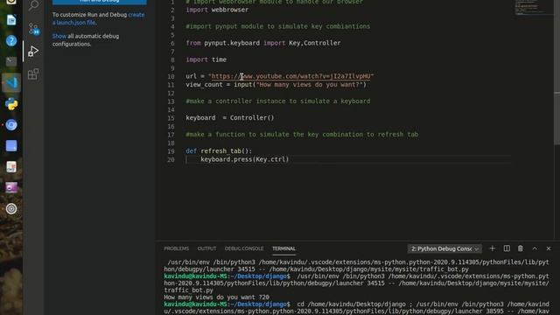Maximize the terminal panel with chevron up

(x=535, y=248)
